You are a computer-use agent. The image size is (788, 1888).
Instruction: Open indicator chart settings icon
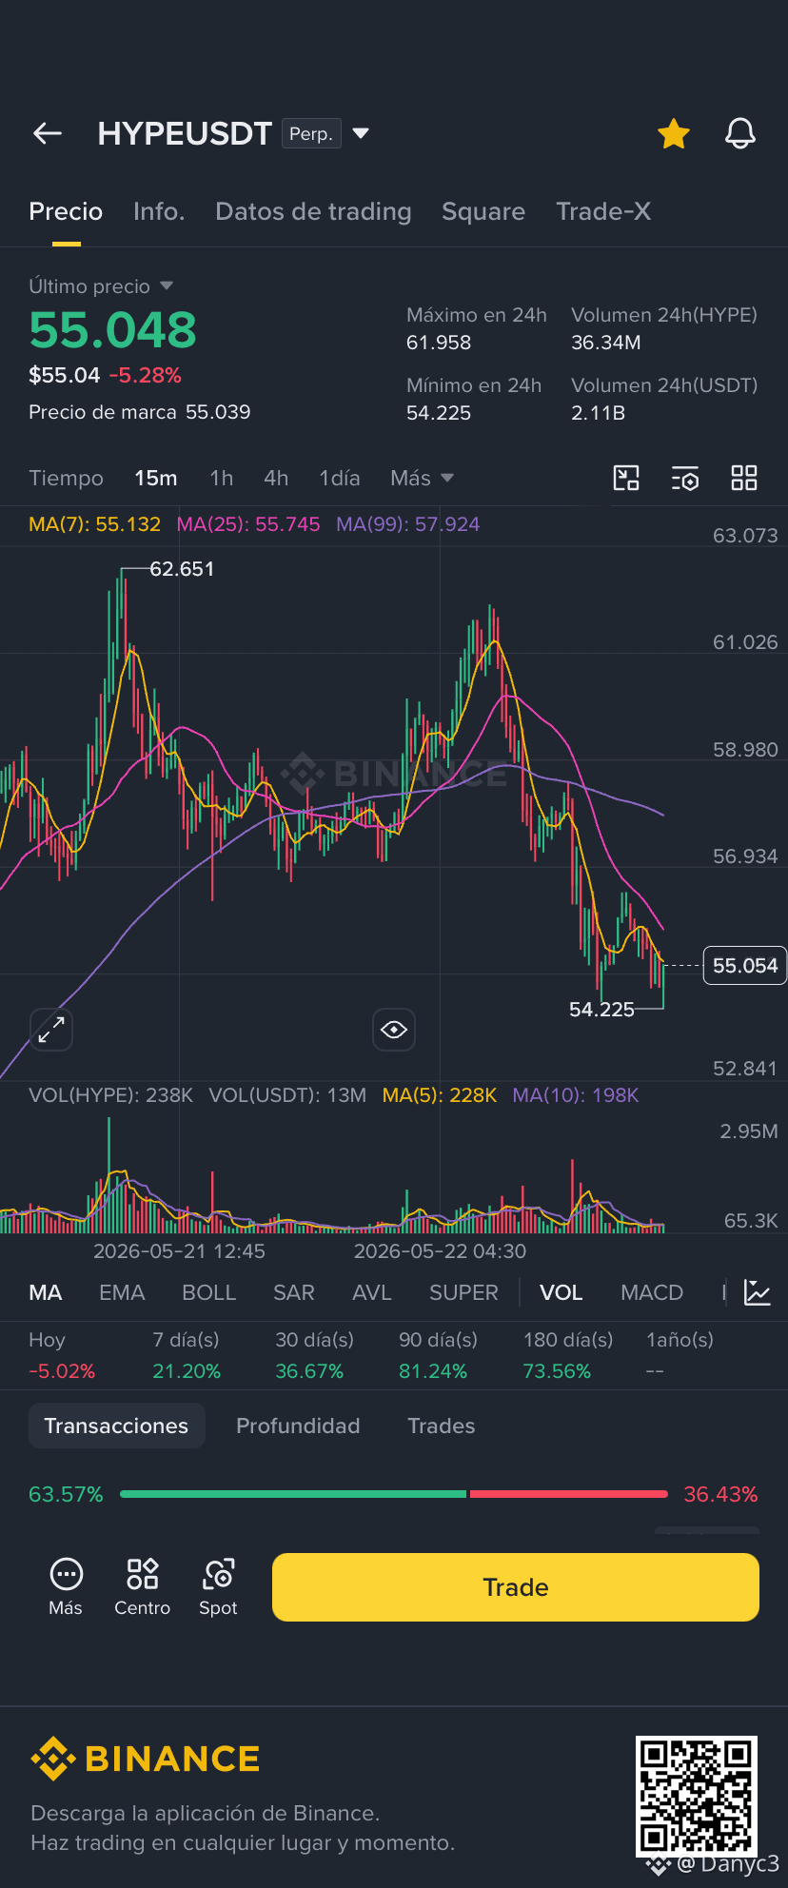coord(758,1292)
